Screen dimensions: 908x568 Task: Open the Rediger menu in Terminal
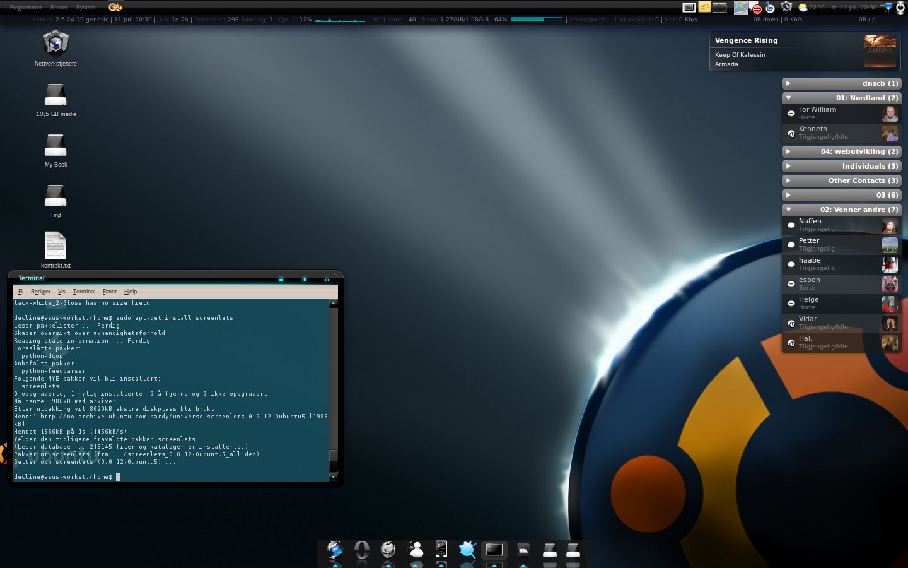pyautogui.click(x=40, y=292)
